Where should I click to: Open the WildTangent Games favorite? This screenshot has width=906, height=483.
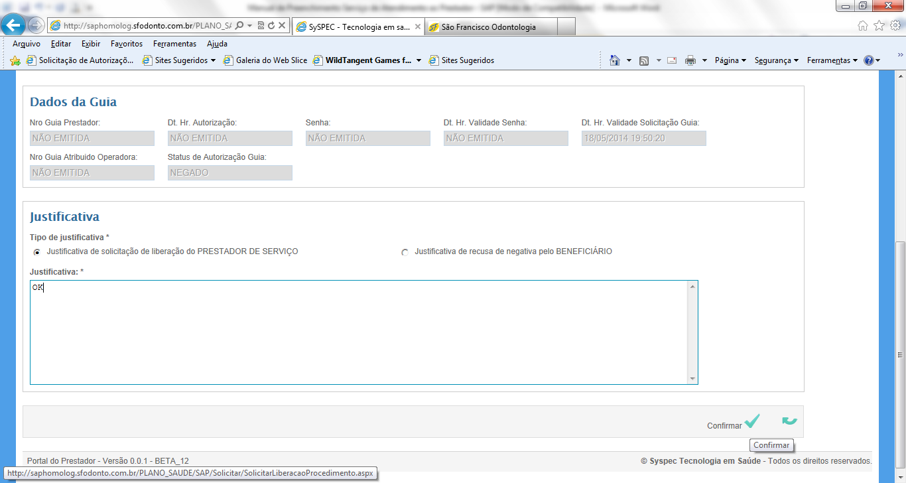pos(363,60)
